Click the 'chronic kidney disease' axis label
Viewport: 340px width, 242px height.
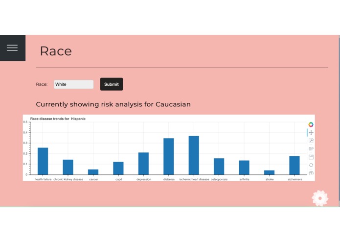coord(68,179)
